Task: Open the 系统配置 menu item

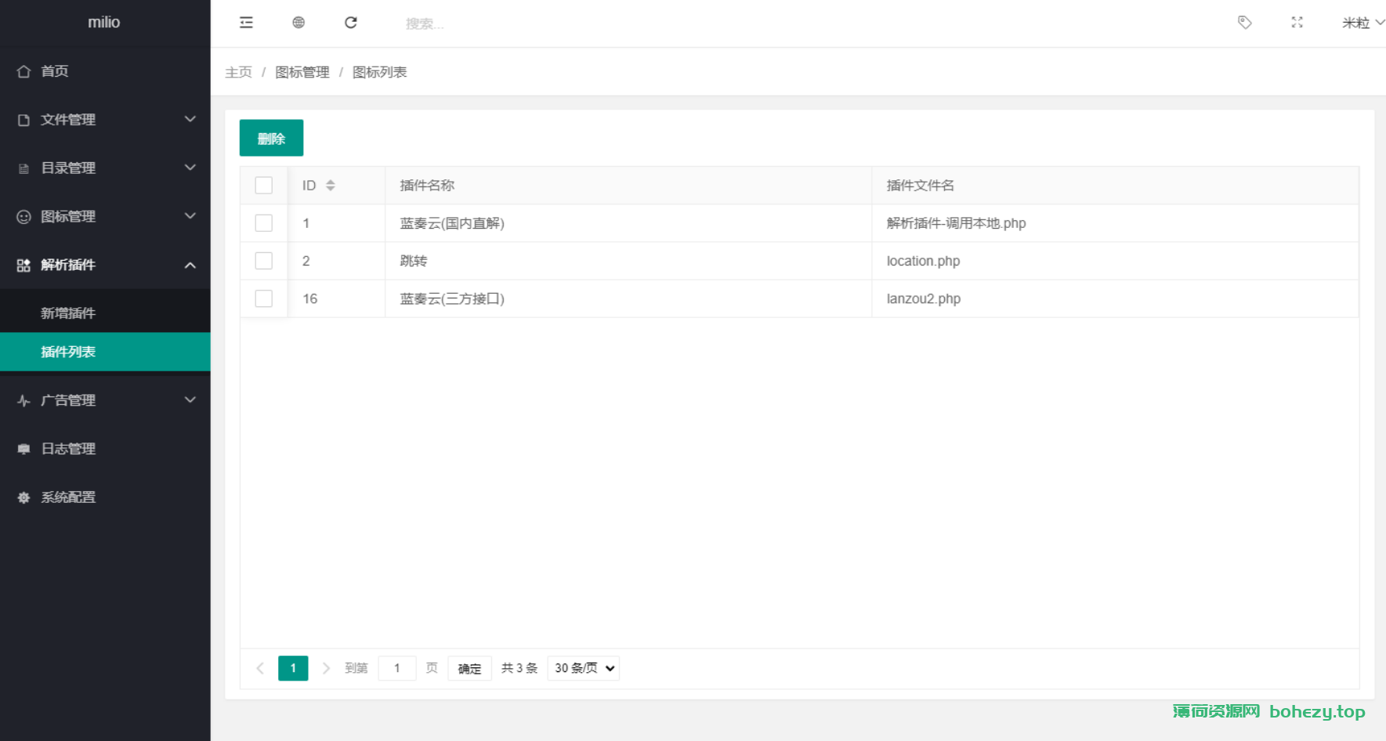Action: [x=105, y=497]
